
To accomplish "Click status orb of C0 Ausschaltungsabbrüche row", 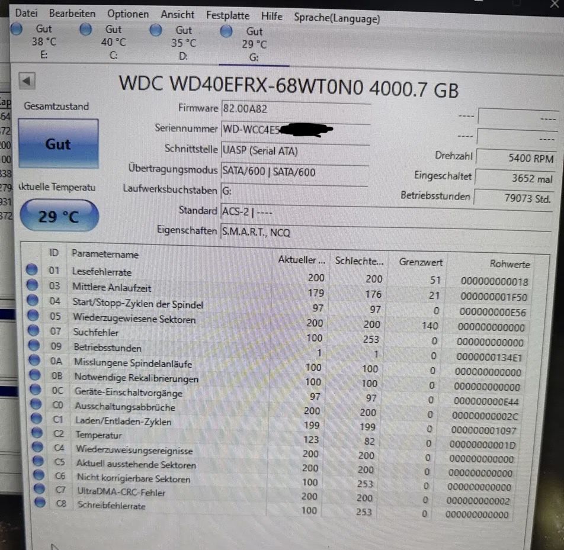I will pos(36,404).
